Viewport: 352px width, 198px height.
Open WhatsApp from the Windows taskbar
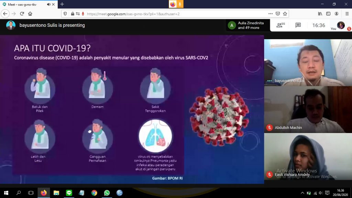pyautogui.click(x=107, y=193)
